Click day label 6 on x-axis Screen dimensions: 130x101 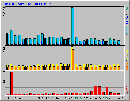(27, 98)
